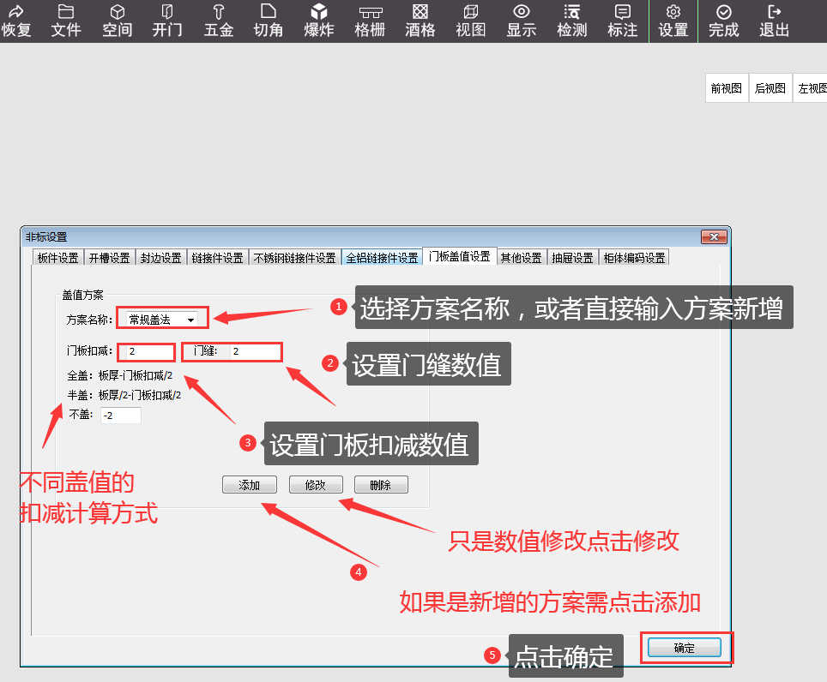Click the 修改 (modify) button
The width and height of the screenshot is (827, 682).
[316, 485]
